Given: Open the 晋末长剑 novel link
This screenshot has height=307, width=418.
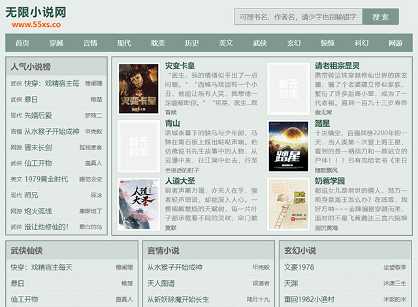Looking at the screenshot, I should [38, 148].
